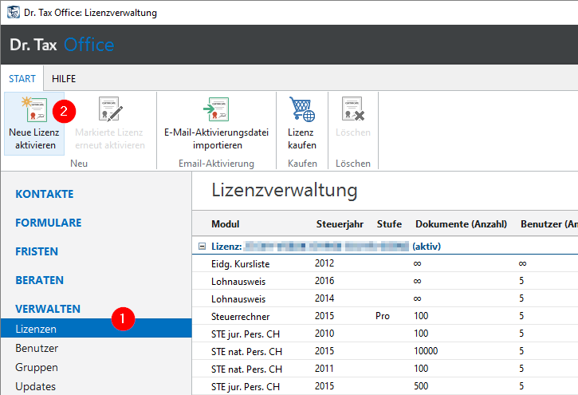
Task: Click the Neue Lizenz aktivieren icon
Action: (x=34, y=109)
